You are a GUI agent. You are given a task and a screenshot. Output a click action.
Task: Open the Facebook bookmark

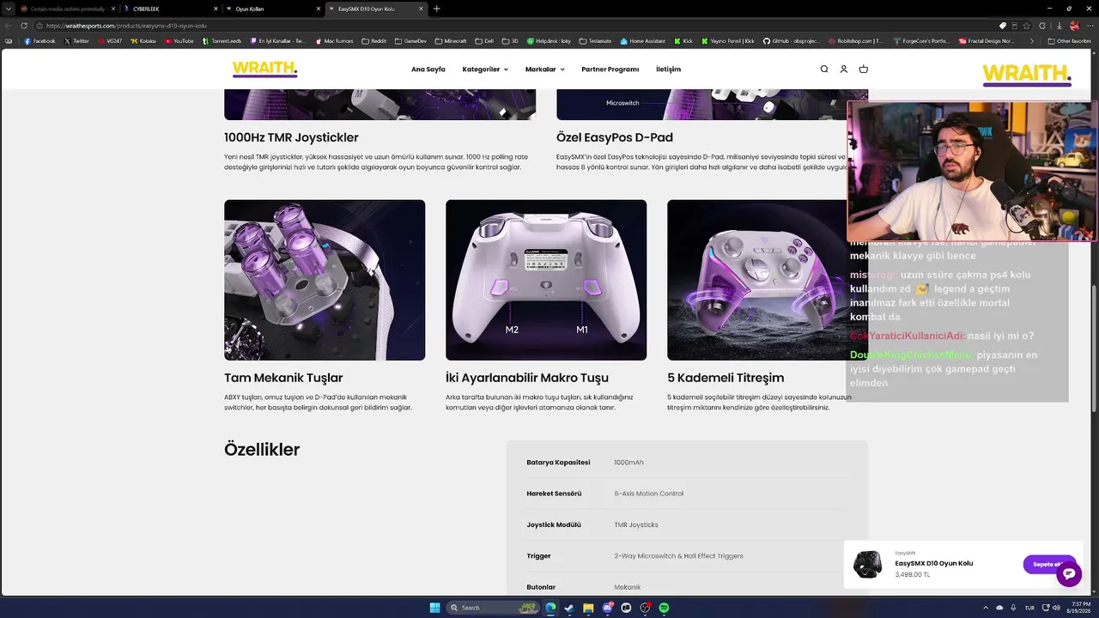pyautogui.click(x=39, y=41)
